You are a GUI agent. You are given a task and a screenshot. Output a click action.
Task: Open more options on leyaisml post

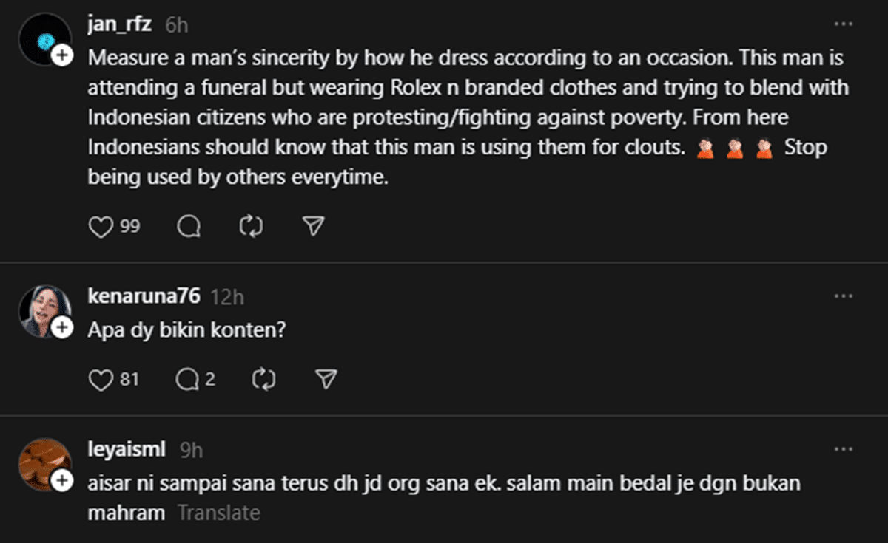(844, 449)
